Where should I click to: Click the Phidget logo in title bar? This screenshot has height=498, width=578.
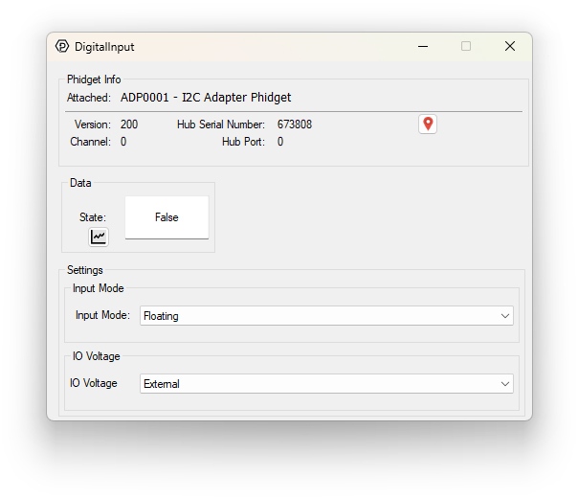(62, 46)
